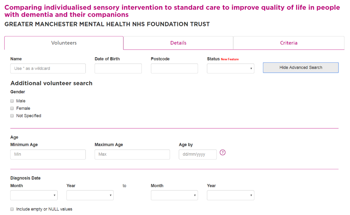Screen dimensions: 350x215
Task: Switch to the Volunteers tab
Action: [x=64, y=43]
